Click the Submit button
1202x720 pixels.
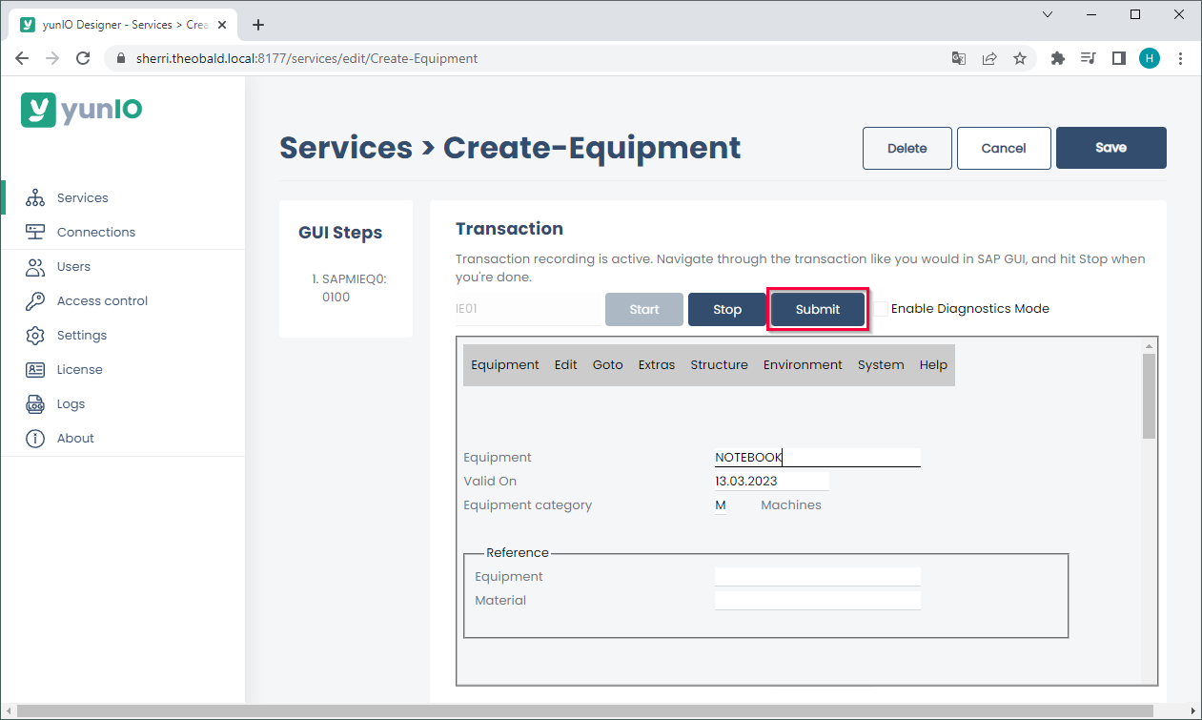(x=818, y=309)
